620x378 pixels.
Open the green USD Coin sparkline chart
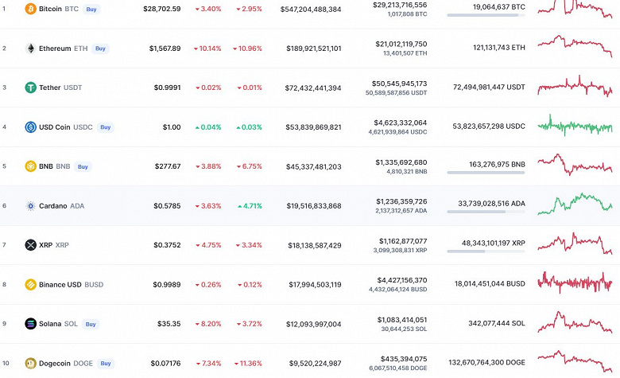pos(575,126)
